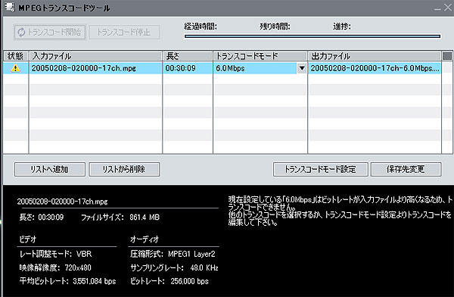454x297 pixels.
Task: Click the gray box atop list scrollbar
Action: point(447,56)
